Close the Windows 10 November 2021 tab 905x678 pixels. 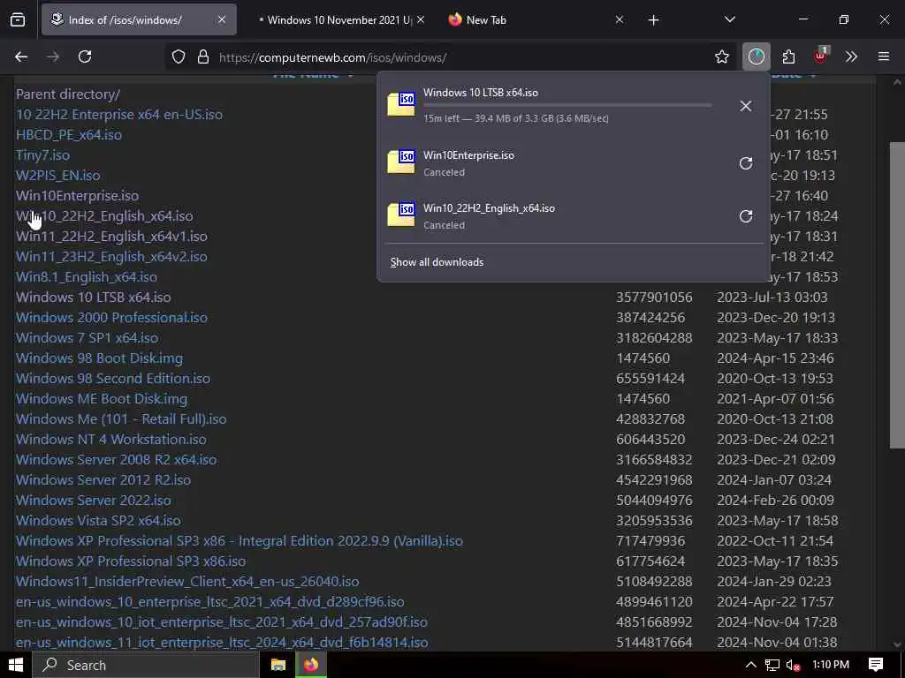[x=421, y=19]
